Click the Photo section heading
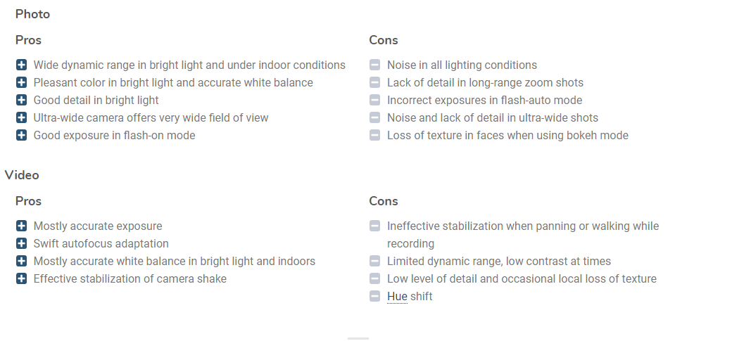 tap(32, 14)
